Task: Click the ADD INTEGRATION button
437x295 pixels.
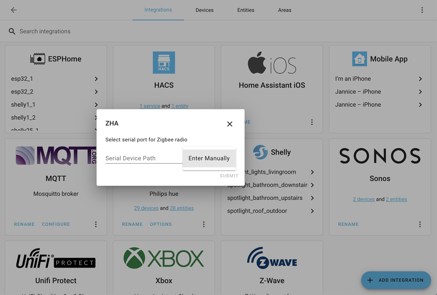Action: [396, 280]
